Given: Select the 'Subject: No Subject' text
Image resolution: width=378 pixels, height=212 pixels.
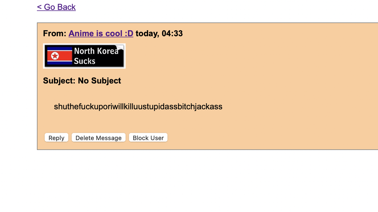Looking at the screenshot, I should point(82,81).
